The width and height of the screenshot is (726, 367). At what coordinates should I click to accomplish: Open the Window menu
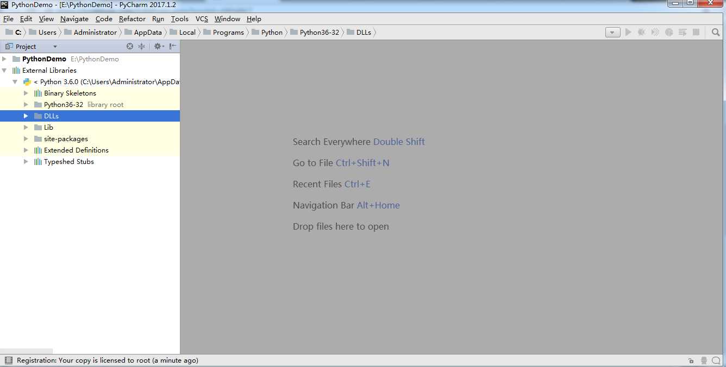(x=227, y=18)
